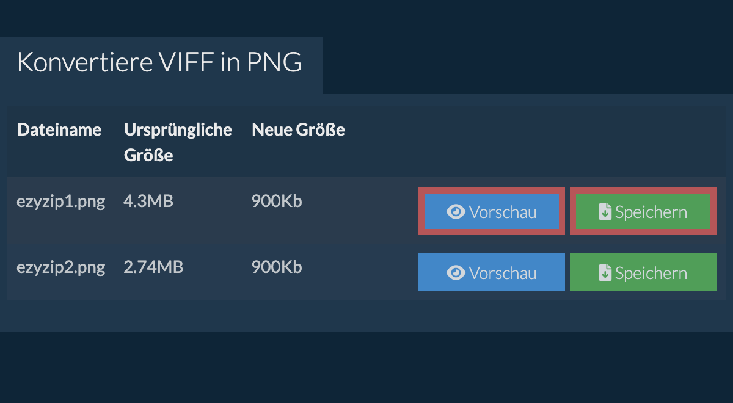Click the Neue Größe column header

298,129
